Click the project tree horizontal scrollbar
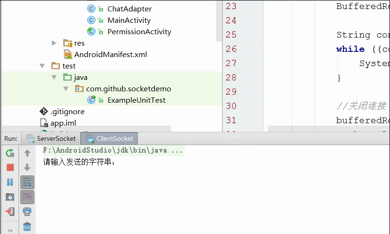 tap(87, 128)
